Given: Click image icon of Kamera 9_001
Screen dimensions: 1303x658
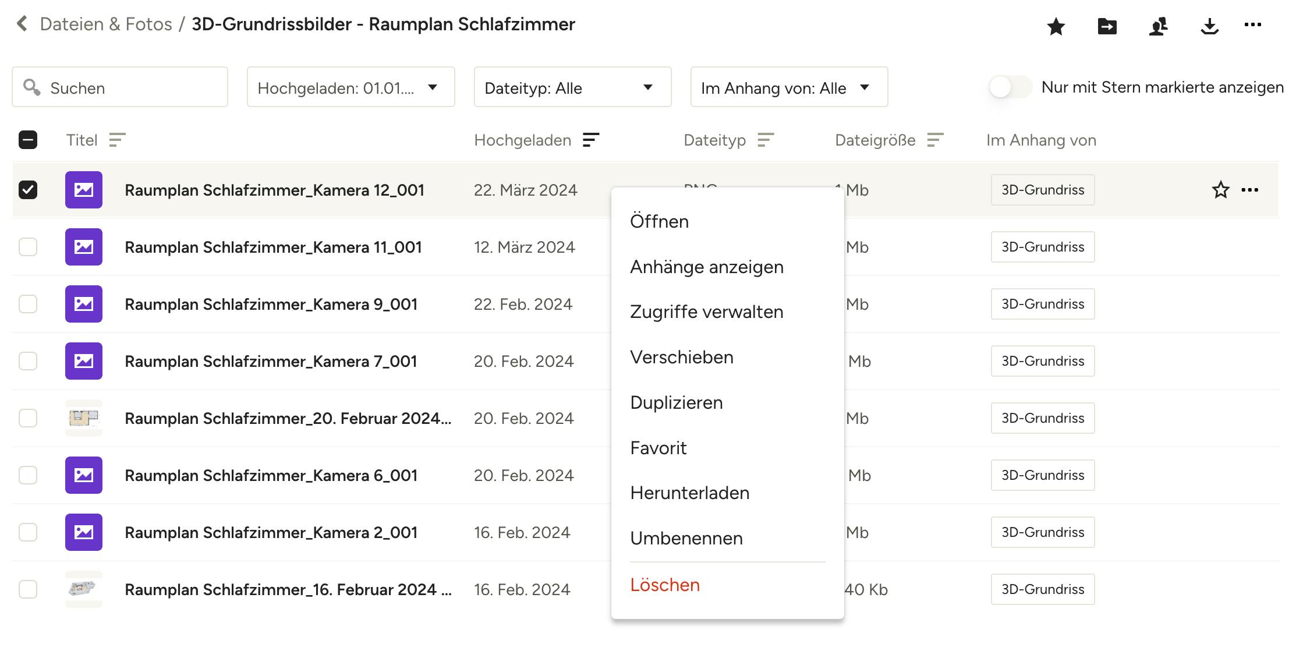Looking at the screenshot, I should click(x=84, y=304).
